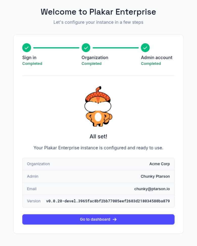Click the Sign in step checkmark icon

[27, 48]
